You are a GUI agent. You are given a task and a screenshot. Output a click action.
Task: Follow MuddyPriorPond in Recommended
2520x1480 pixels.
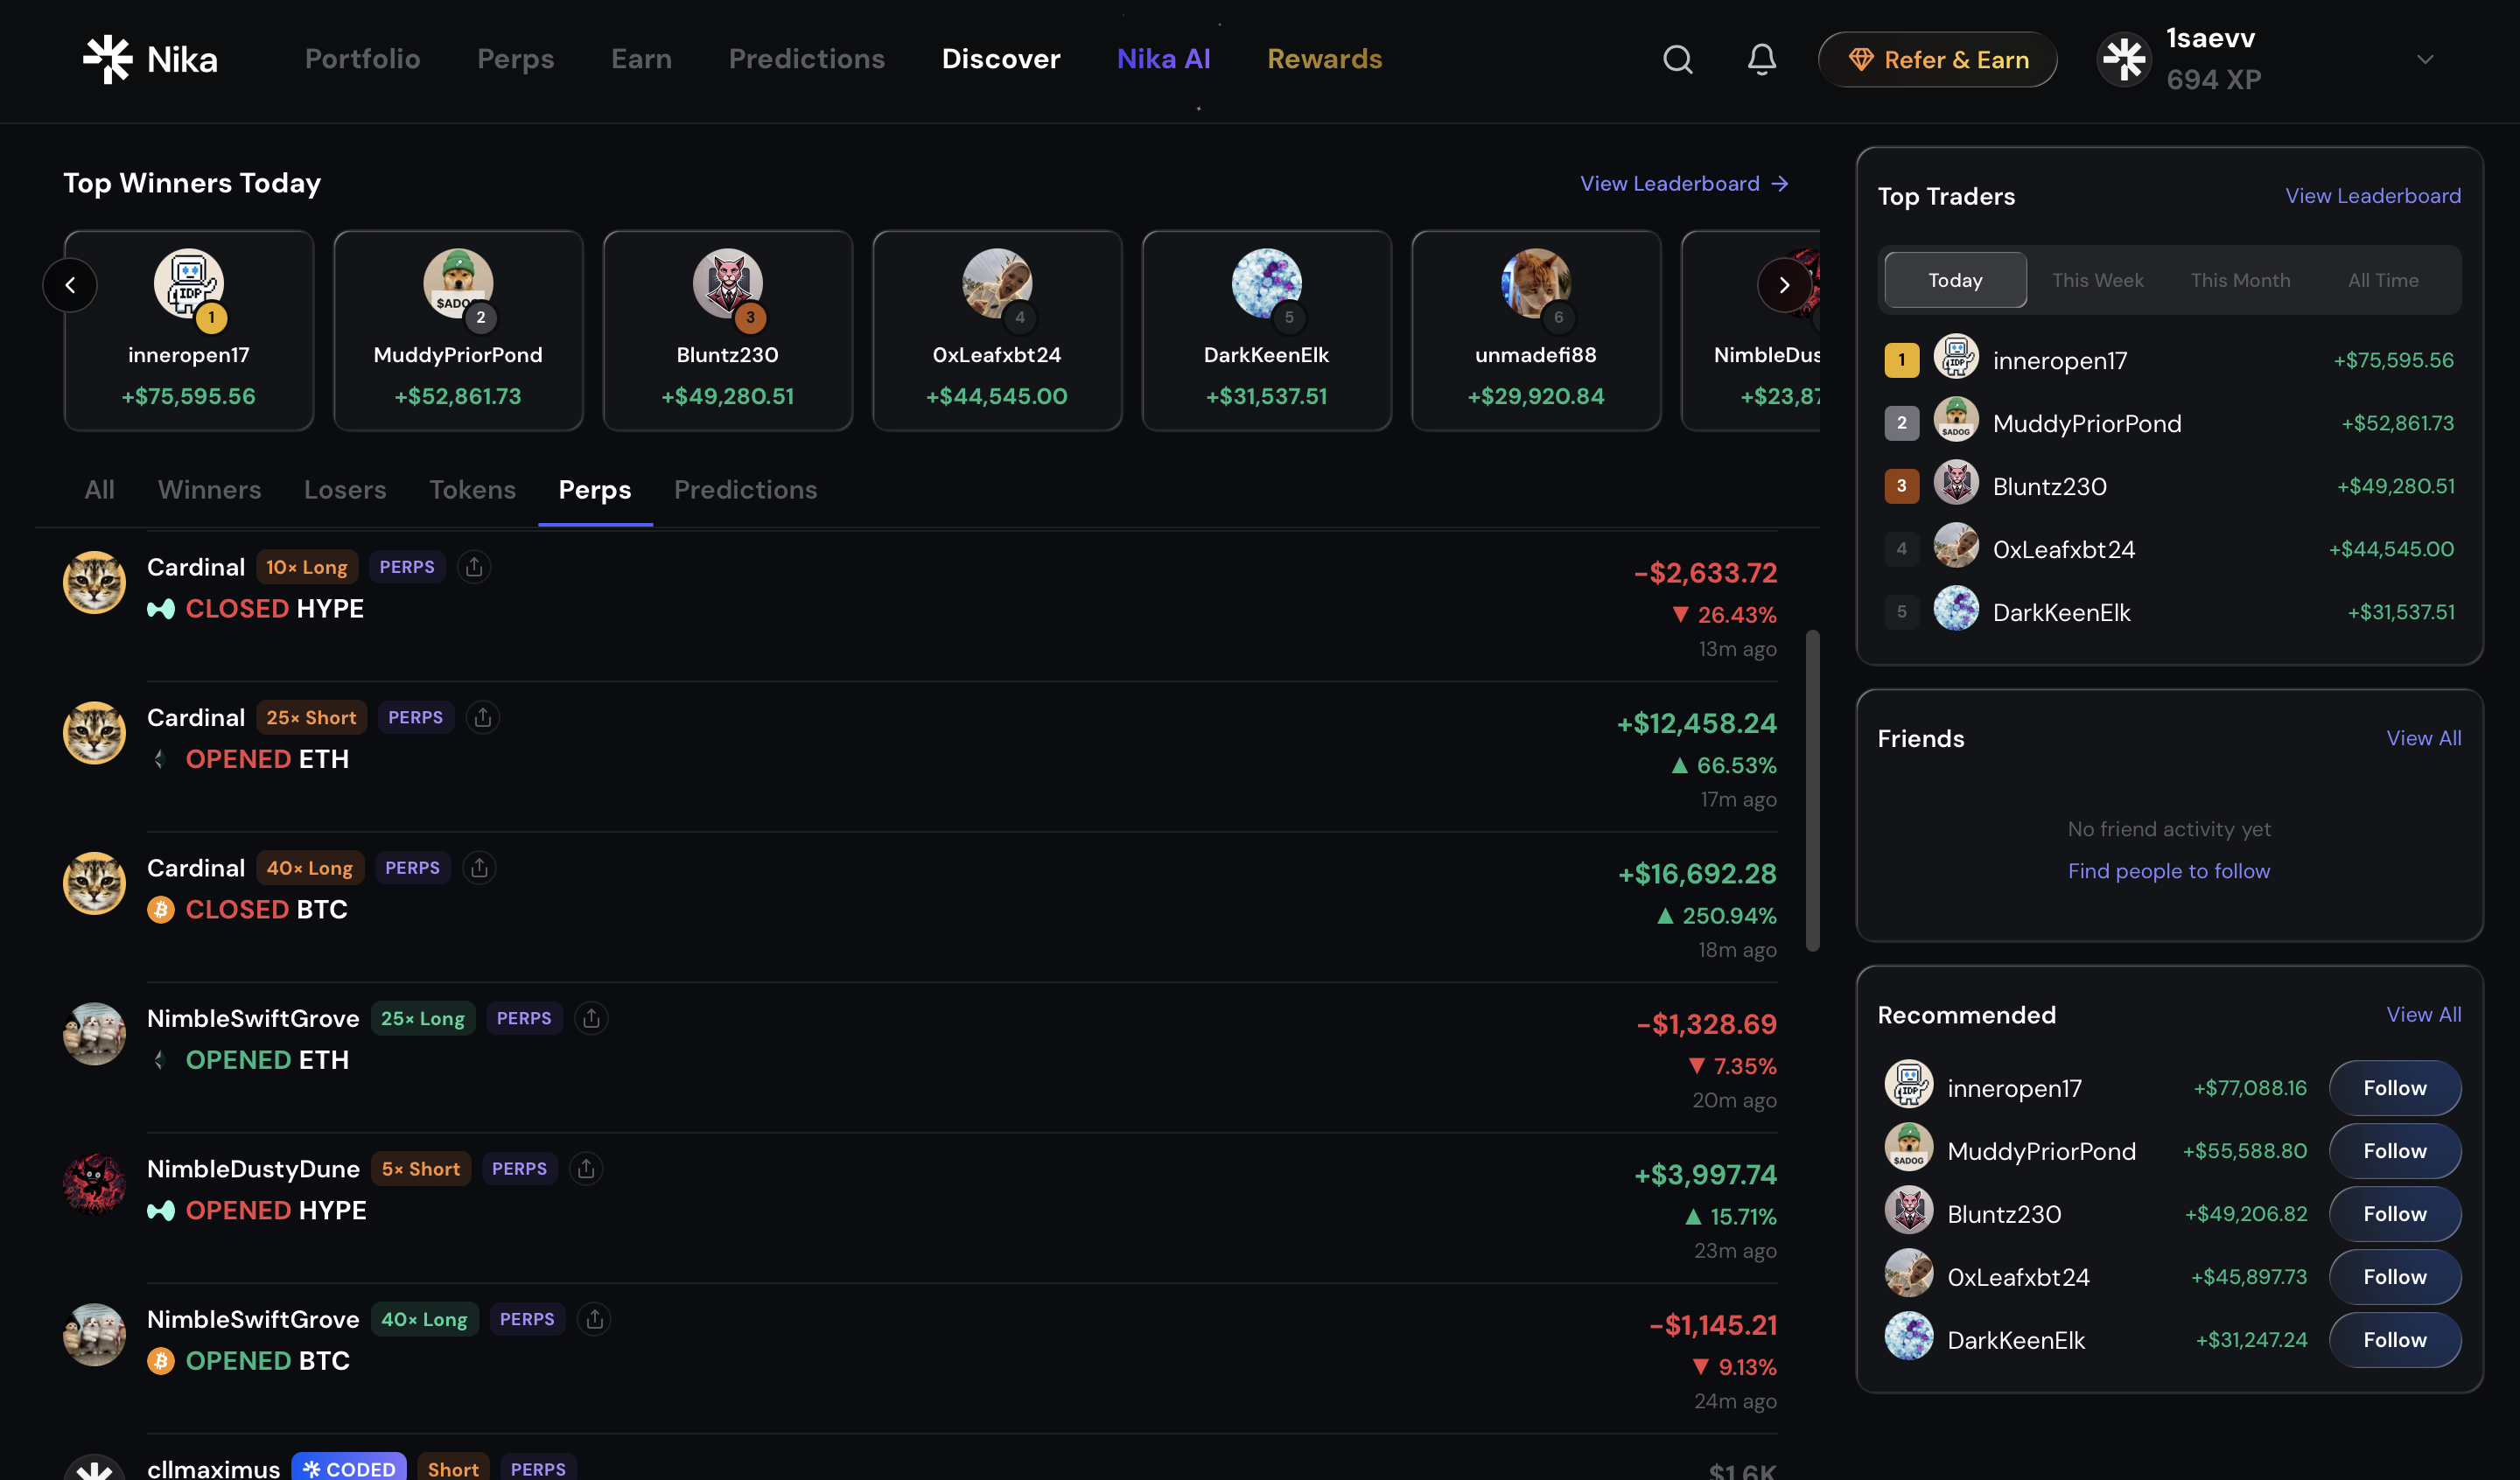pyautogui.click(x=2394, y=1151)
